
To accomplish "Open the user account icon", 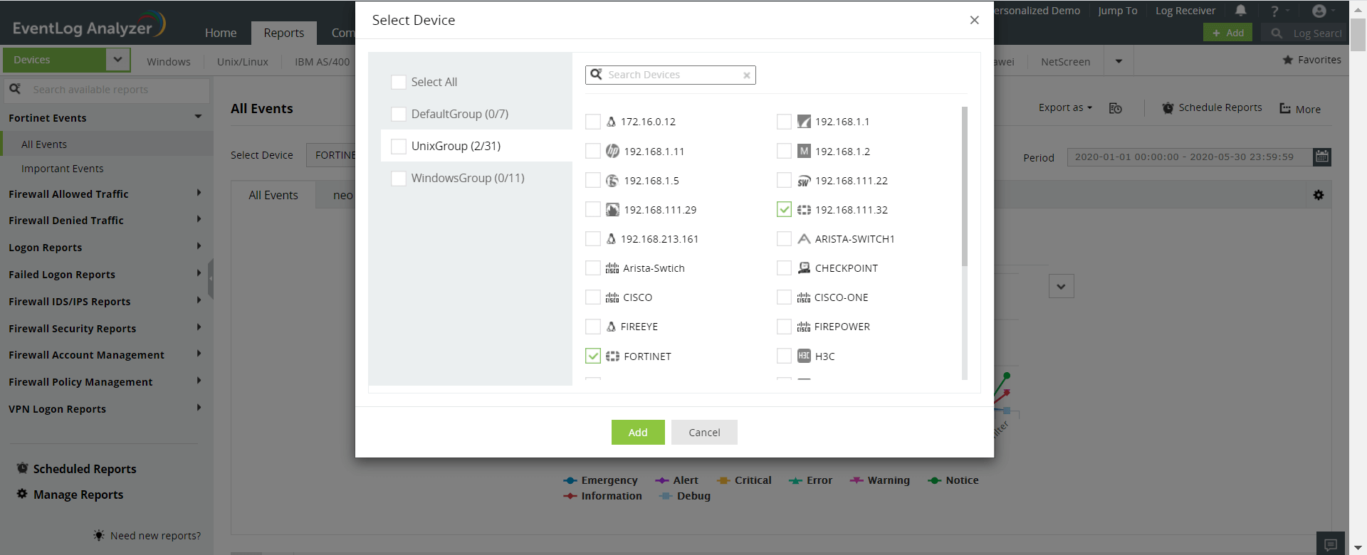I will tap(1319, 11).
